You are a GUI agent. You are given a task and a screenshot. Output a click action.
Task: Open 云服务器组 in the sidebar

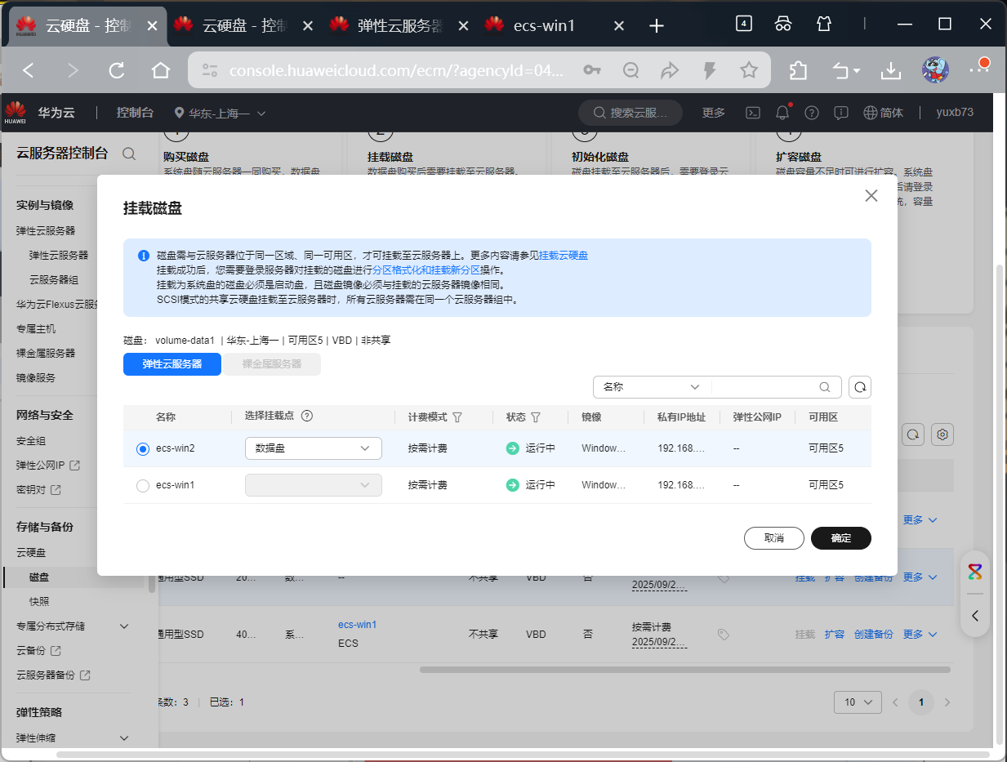point(54,279)
